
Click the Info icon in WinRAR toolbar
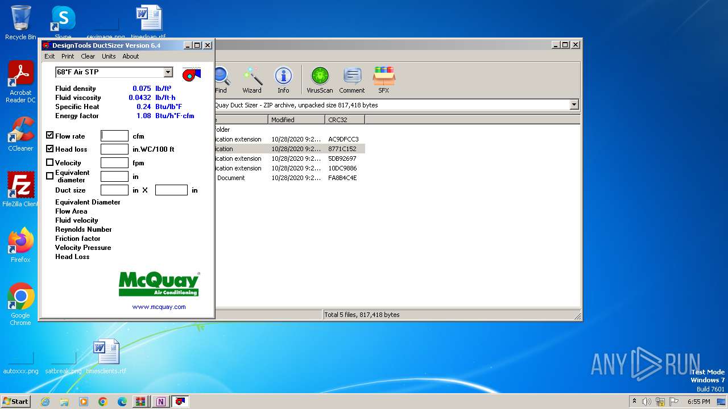pos(283,80)
